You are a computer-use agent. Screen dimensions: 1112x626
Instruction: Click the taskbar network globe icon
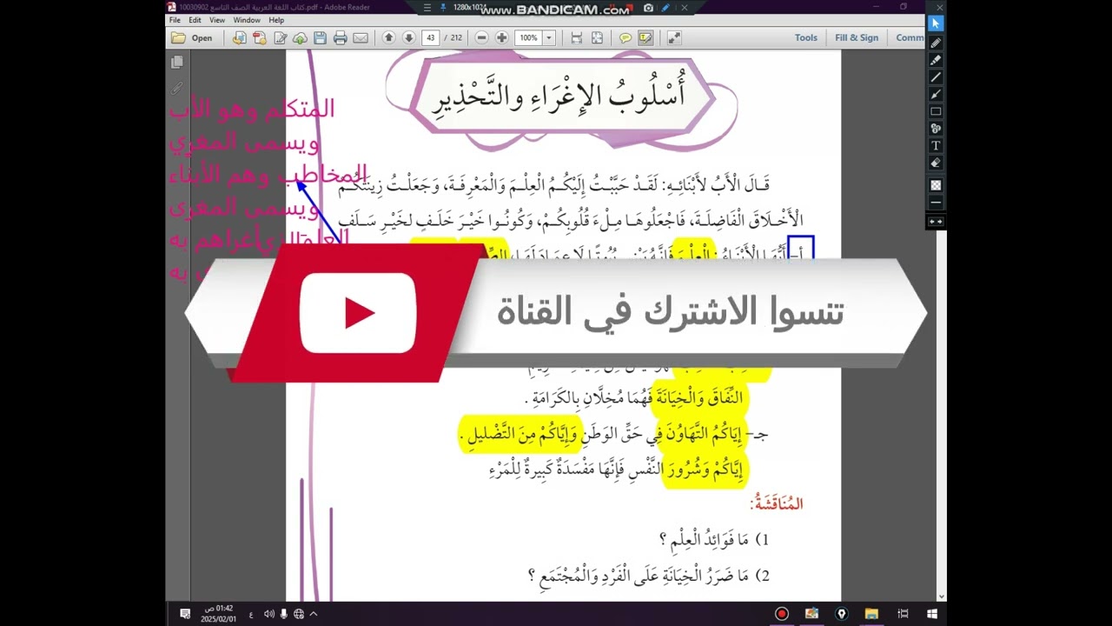point(299,614)
